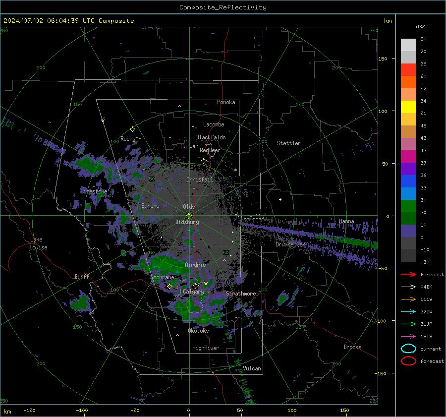
Task: Click the Hanna city label
Action: click(346, 221)
